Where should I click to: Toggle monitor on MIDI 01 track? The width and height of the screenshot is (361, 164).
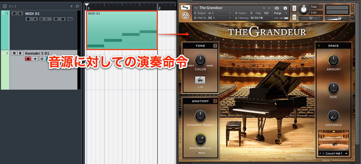tap(35, 19)
